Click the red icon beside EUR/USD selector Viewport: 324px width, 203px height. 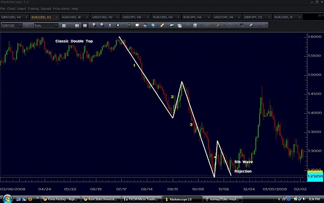(26, 25)
